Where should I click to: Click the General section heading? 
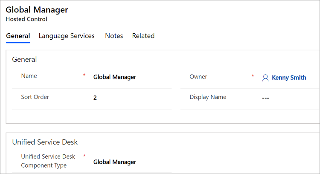click(24, 59)
